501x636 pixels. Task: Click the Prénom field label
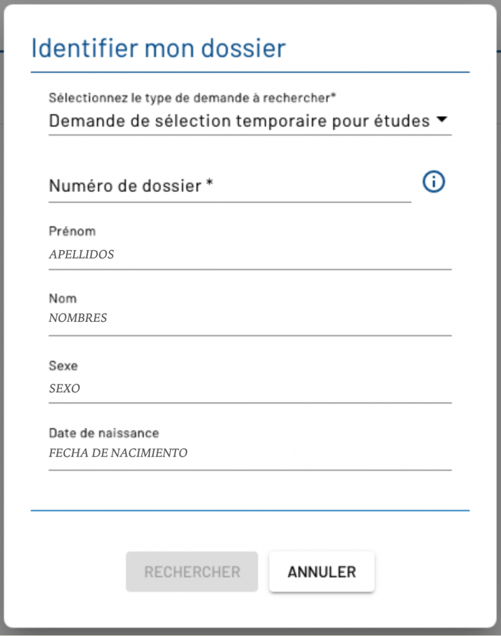72,231
